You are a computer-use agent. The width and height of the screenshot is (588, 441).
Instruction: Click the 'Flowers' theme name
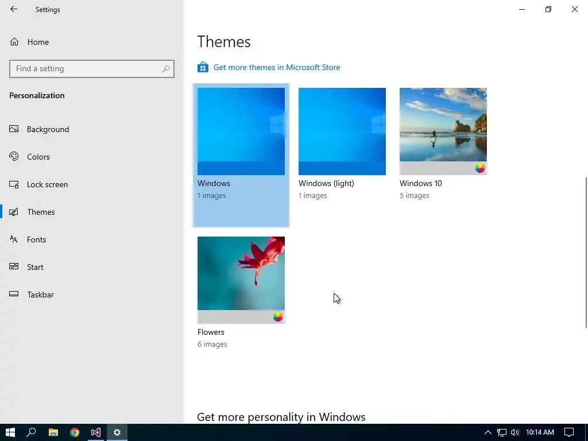click(x=211, y=332)
